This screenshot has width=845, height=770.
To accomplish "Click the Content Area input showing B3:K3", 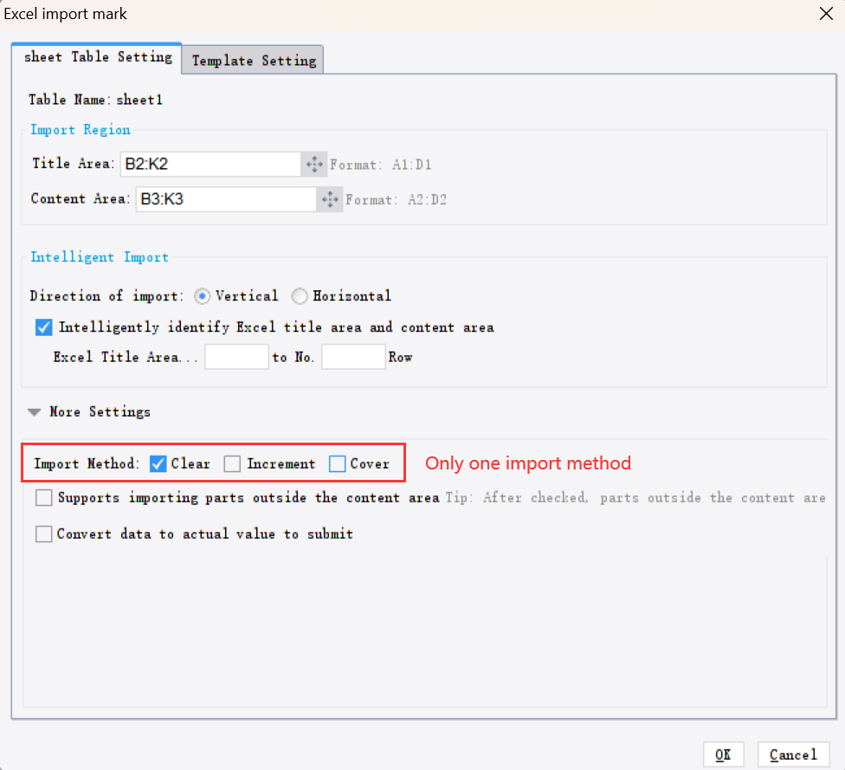I will [225, 198].
